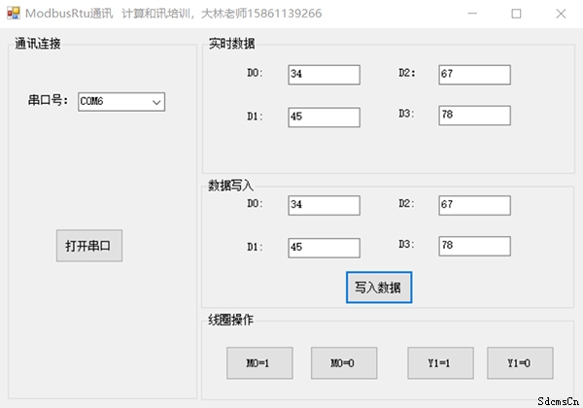The height and width of the screenshot is (408, 583).
Task: Expand the COM6 serial port dropdown
Action: [x=156, y=102]
